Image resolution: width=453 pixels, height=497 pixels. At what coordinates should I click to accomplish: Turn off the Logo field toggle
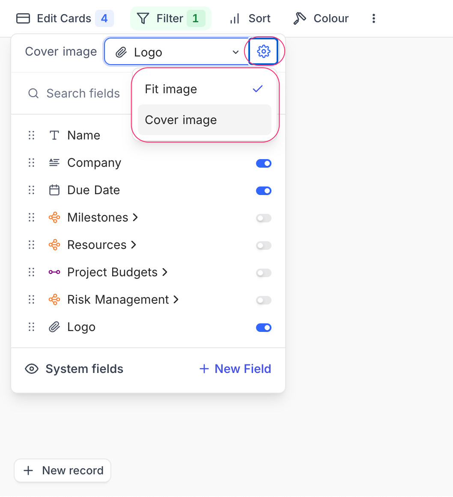click(264, 327)
